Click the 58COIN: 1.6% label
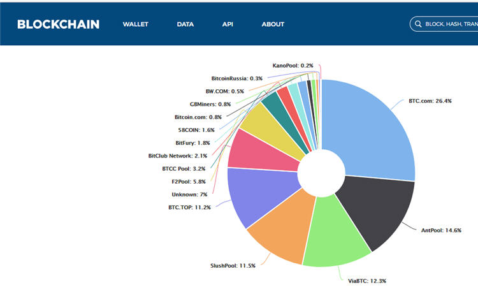Image resolution: width=478 pixels, height=299 pixels. 196,130
